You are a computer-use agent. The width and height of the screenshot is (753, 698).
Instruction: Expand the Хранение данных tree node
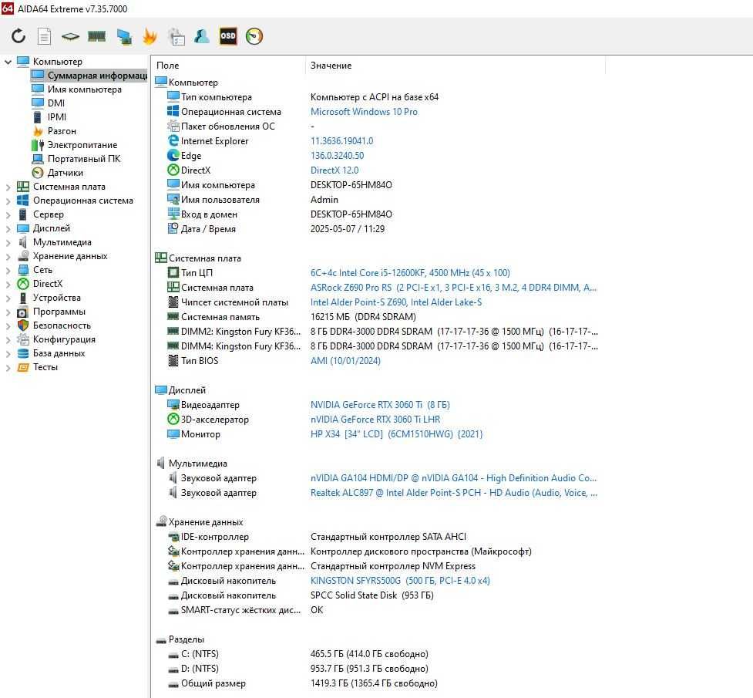[8, 257]
